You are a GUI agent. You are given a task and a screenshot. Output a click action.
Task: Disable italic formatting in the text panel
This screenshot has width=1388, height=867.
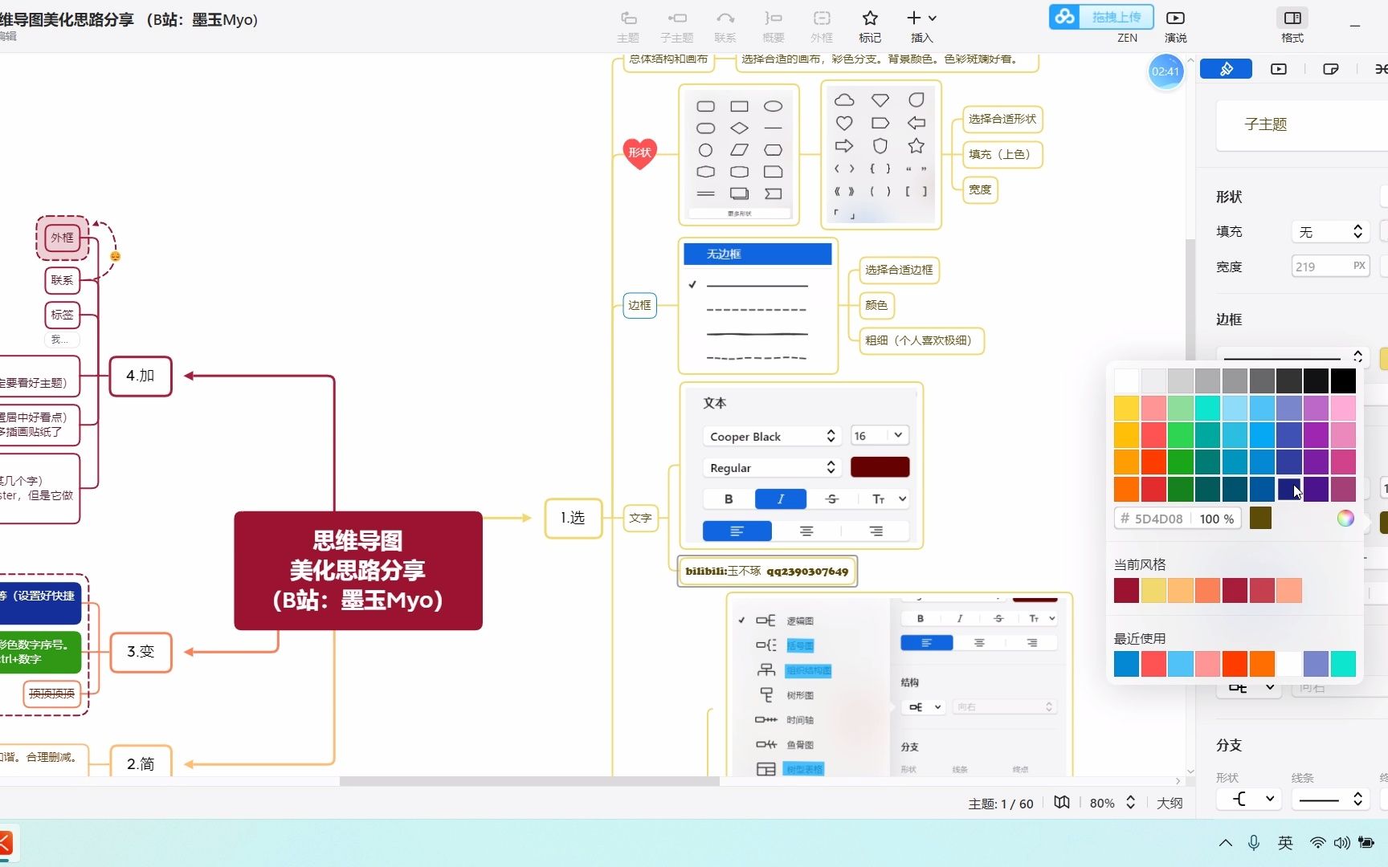(779, 499)
